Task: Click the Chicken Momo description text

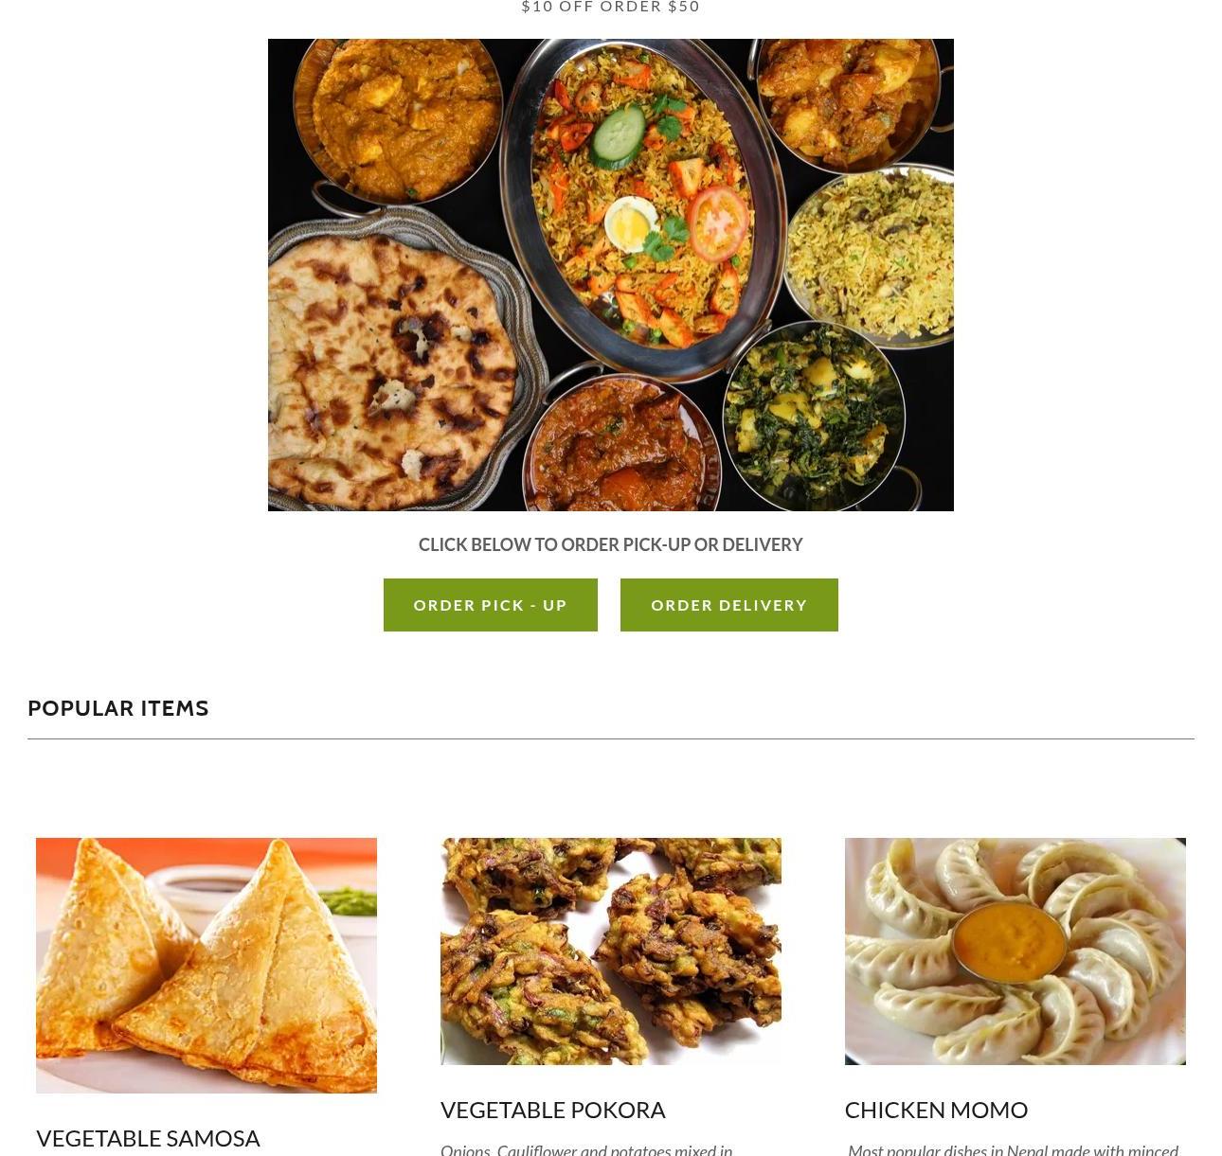Action: point(1013,1149)
